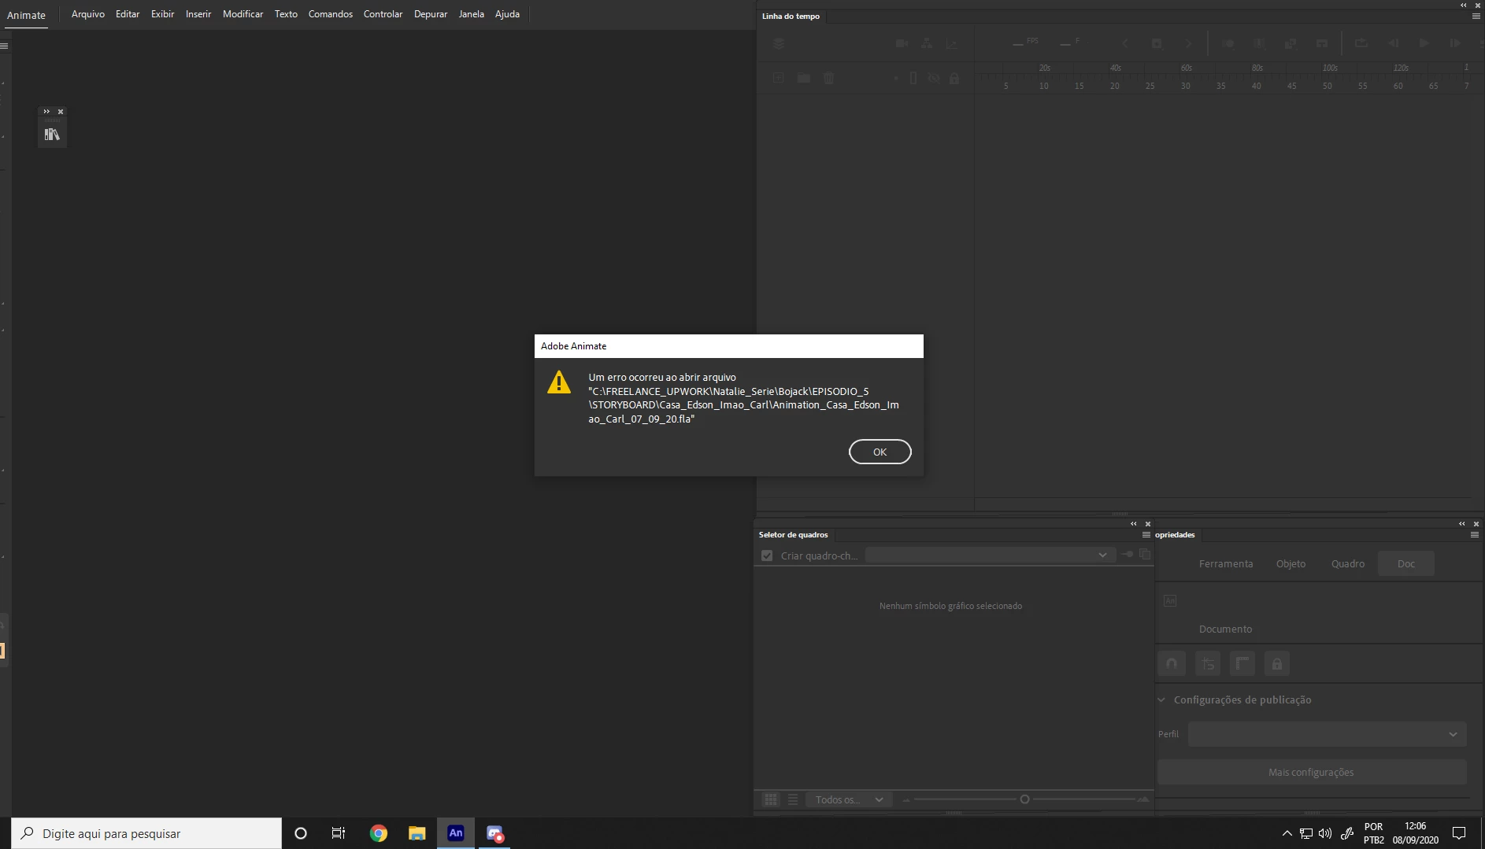Viewport: 1485px width, 849px height.
Task: Click the layers view icon in timeline
Action: (x=778, y=43)
